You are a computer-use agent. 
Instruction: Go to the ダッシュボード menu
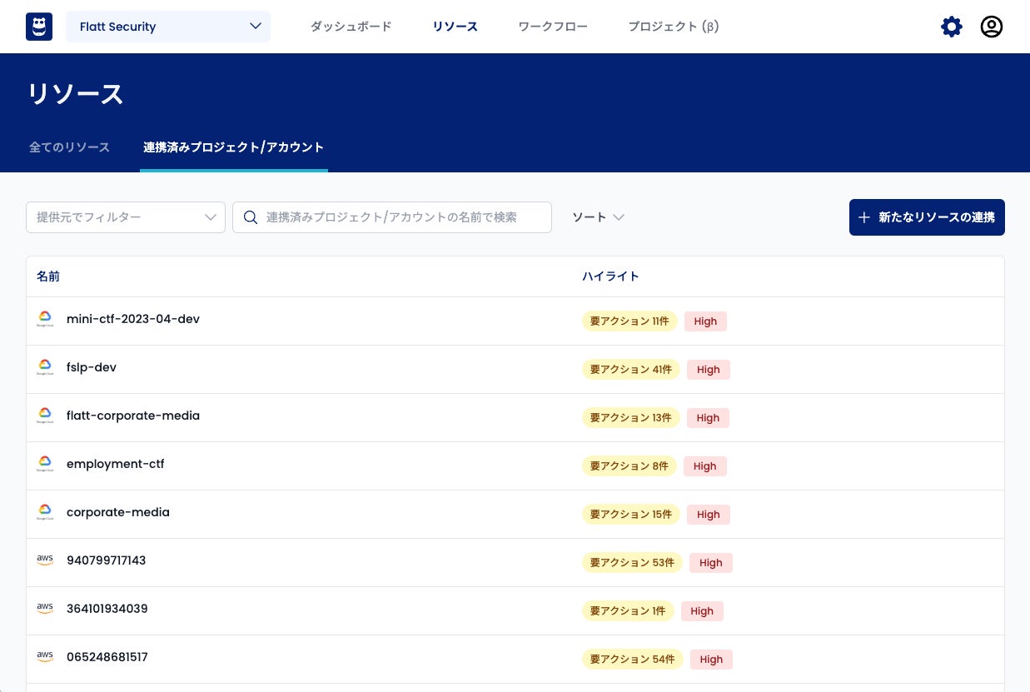click(x=351, y=27)
